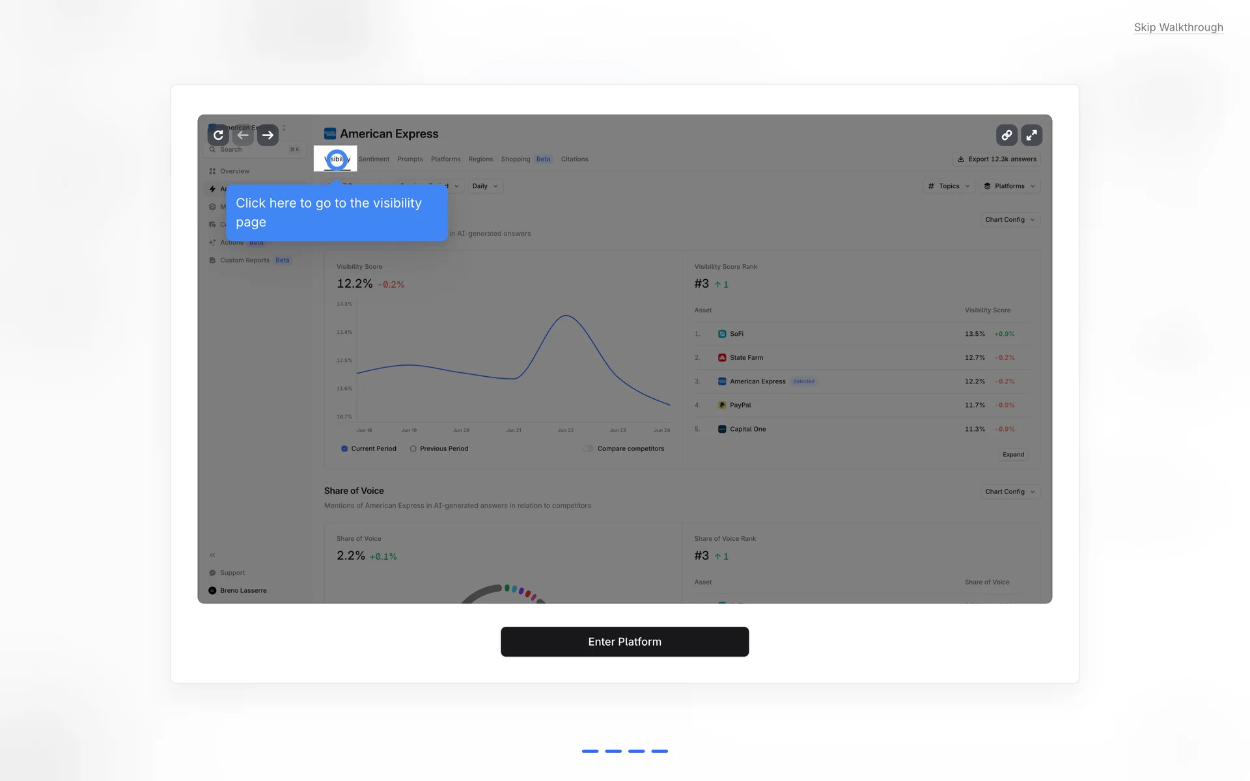The image size is (1250, 781).
Task: Expand demo to fullscreen icon
Action: pos(1031,135)
